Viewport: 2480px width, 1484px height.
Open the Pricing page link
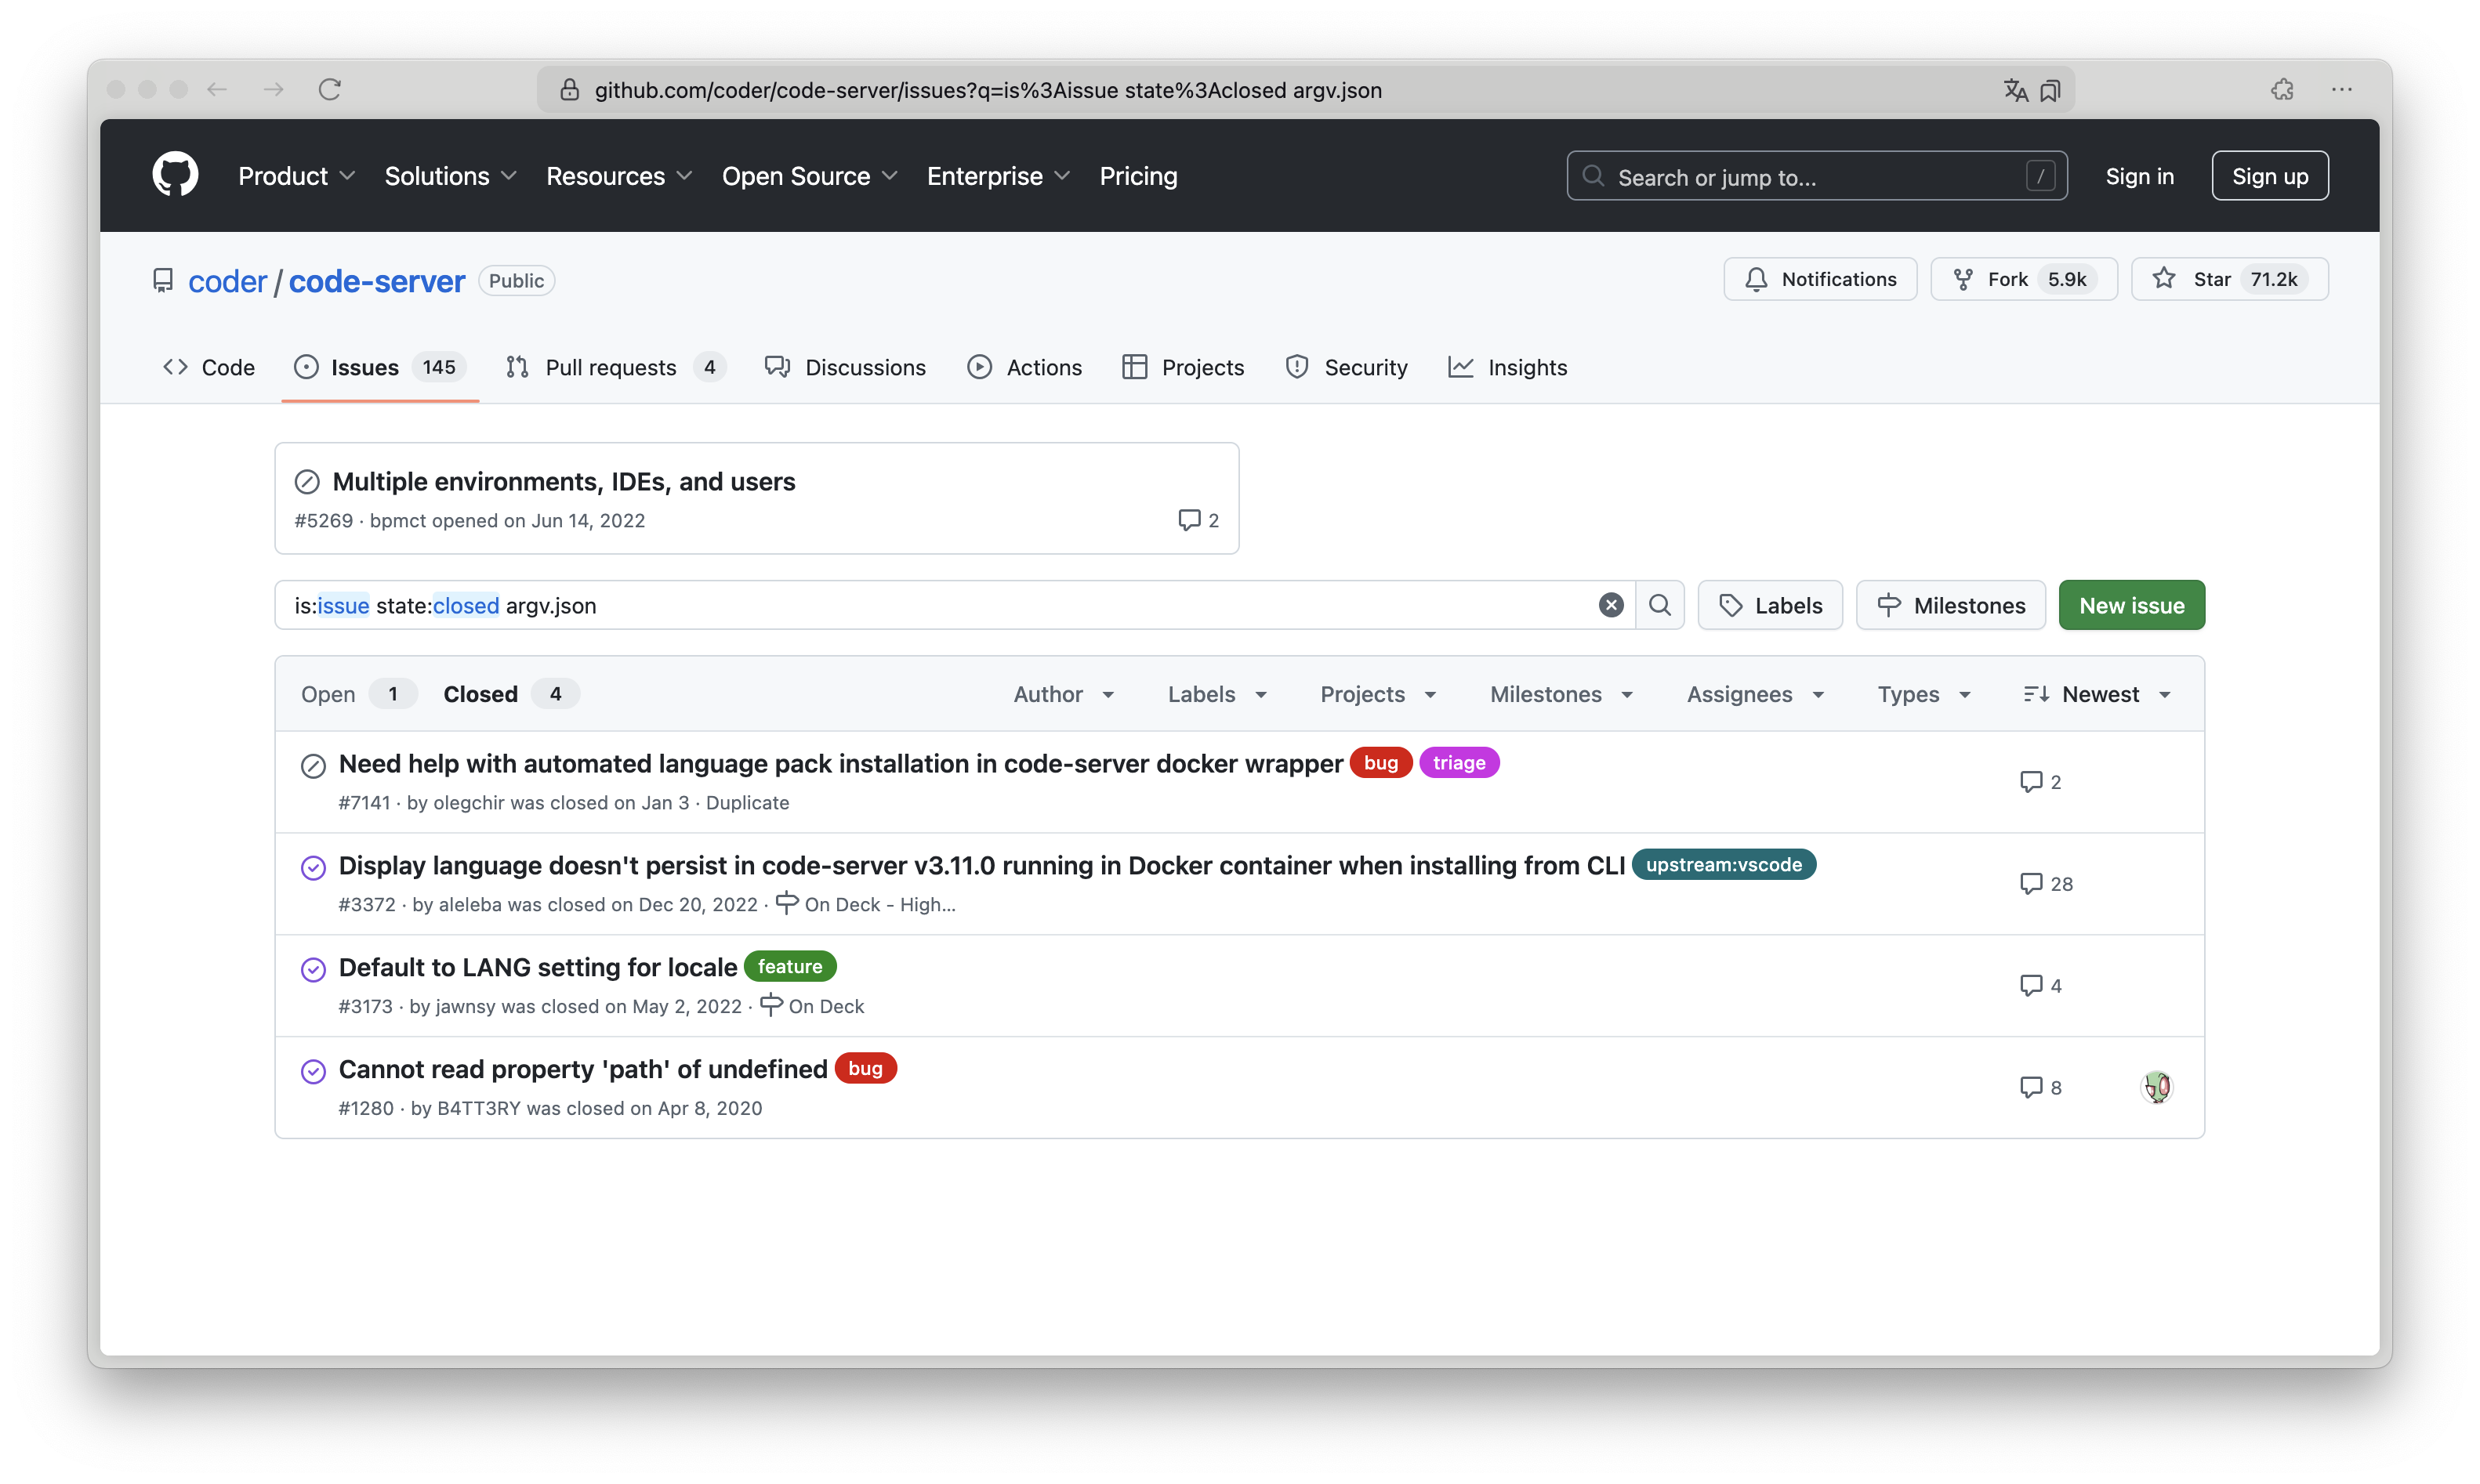[1138, 176]
